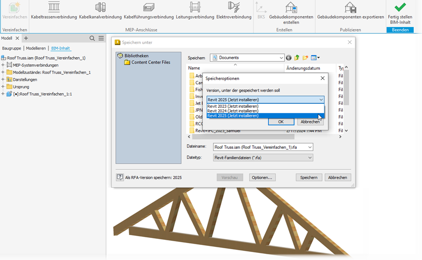422x260 pixels.
Task: Click the Vorschau button
Action: click(x=230, y=177)
